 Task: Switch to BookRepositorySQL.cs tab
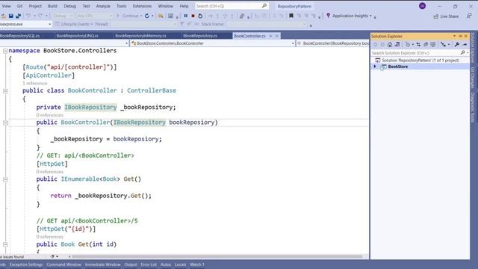pos(20,36)
